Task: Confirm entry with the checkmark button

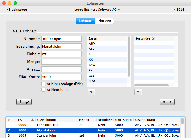Action: (x=28, y=102)
